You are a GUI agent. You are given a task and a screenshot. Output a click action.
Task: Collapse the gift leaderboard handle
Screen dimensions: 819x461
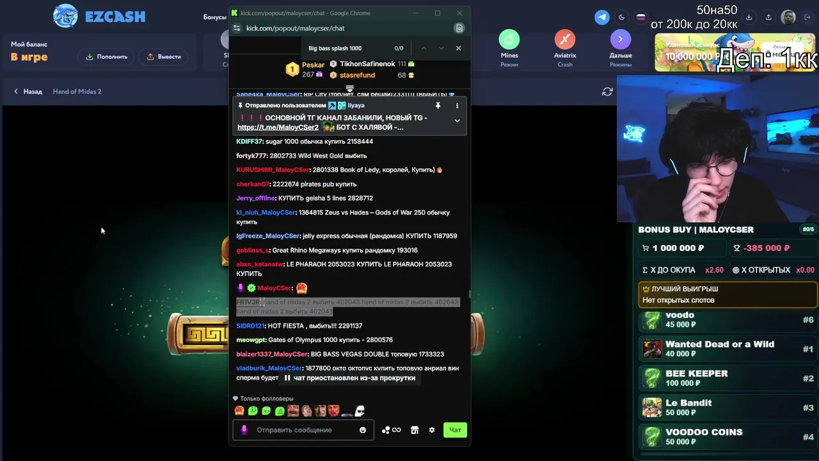coord(349,88)
